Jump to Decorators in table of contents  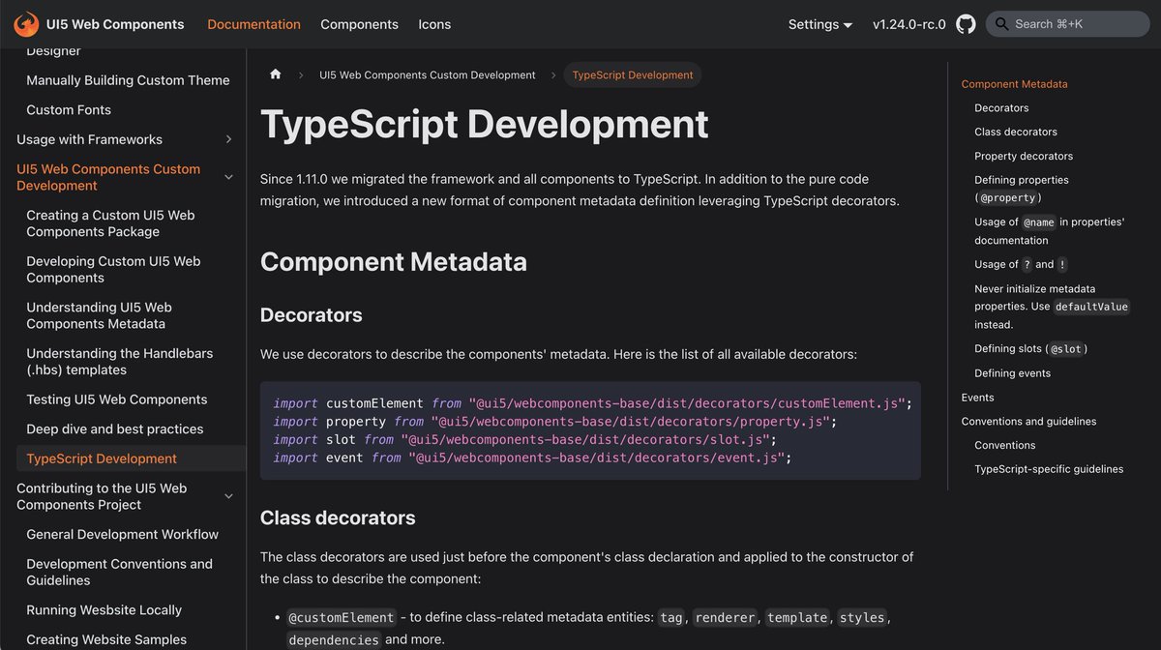tap(1001, 108)
